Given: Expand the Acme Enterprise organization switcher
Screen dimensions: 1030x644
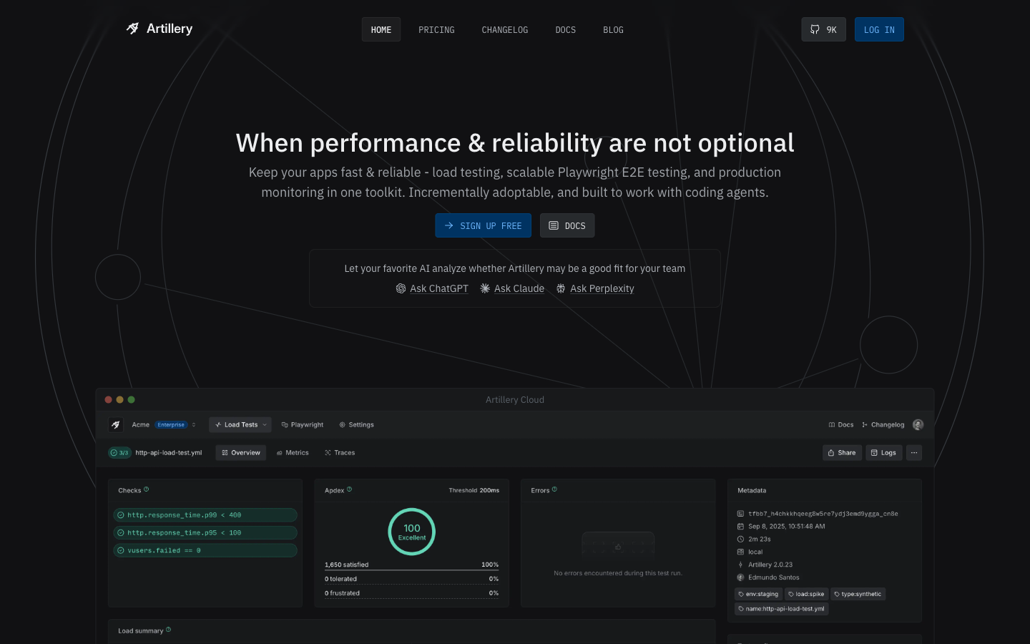Looking at the screenshot, I should click(x=193, y=425).
